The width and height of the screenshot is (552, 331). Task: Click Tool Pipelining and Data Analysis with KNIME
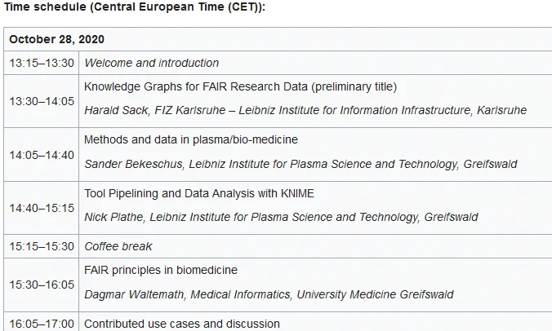tap(199, 193)
